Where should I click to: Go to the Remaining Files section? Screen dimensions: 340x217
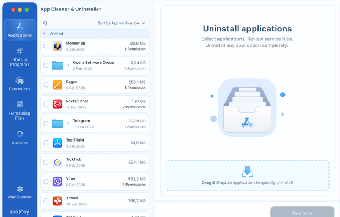20,110
